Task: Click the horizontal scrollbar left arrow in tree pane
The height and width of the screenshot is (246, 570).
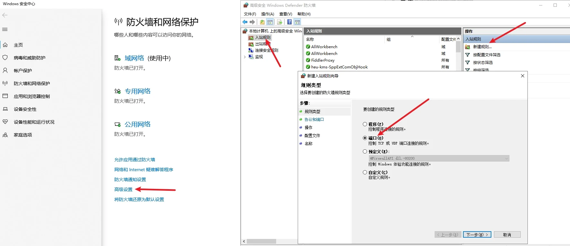Action: click(x=244, y=241)
